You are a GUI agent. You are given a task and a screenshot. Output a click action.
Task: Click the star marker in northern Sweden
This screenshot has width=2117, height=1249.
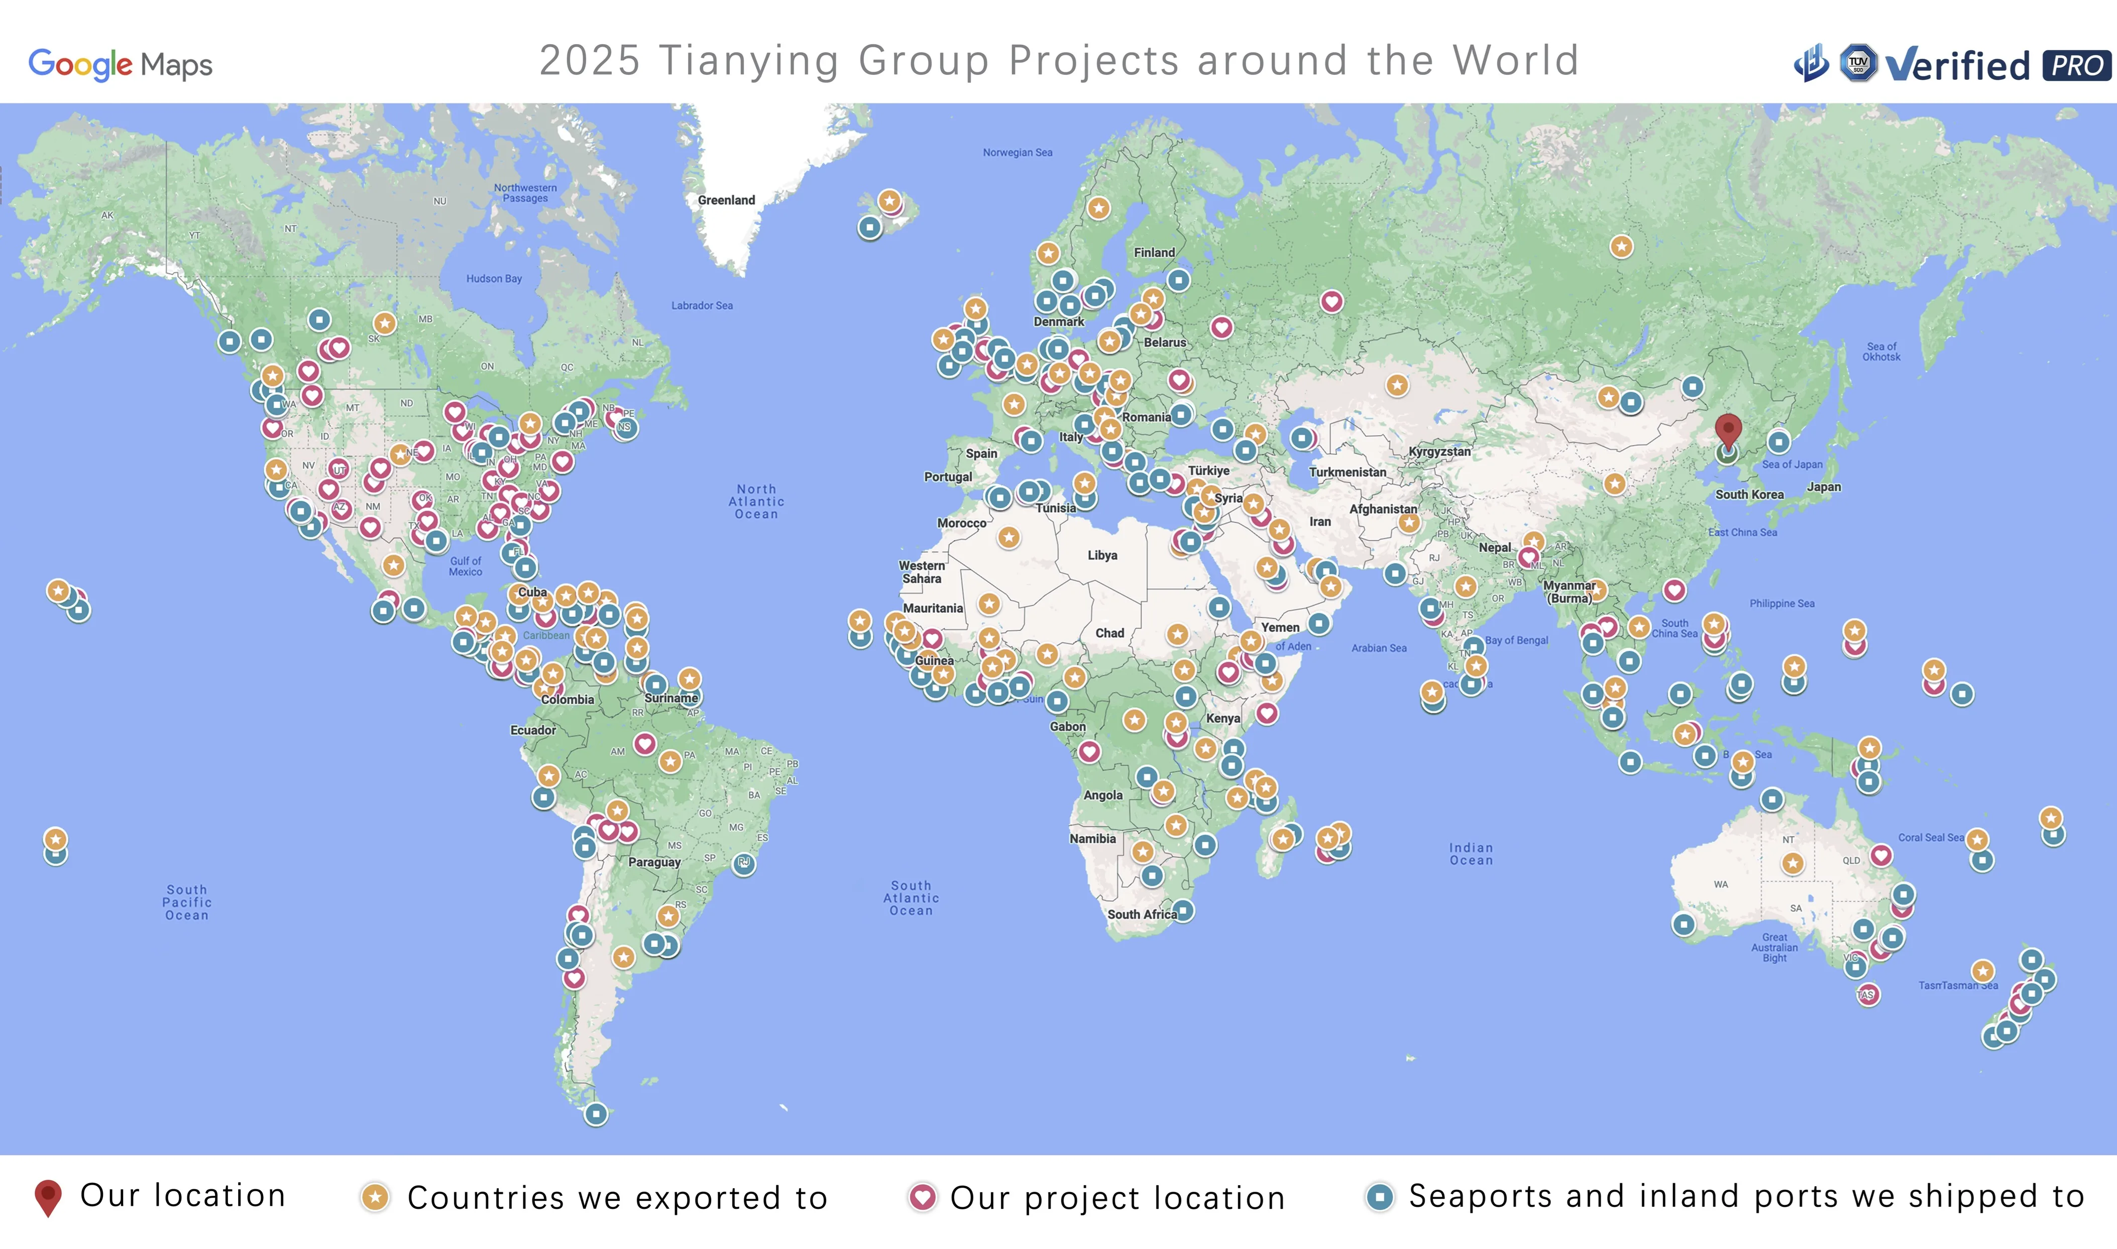click(x=1098, y=208)
